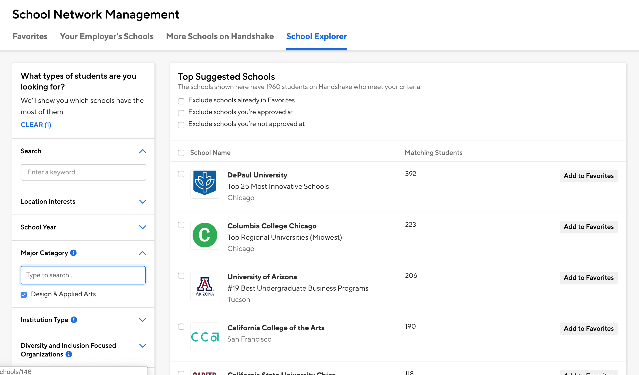Viewport: 639px width, 375px height.
Task: Select the Columbia College Chicago row checkbox
Action: click(181, 225)
